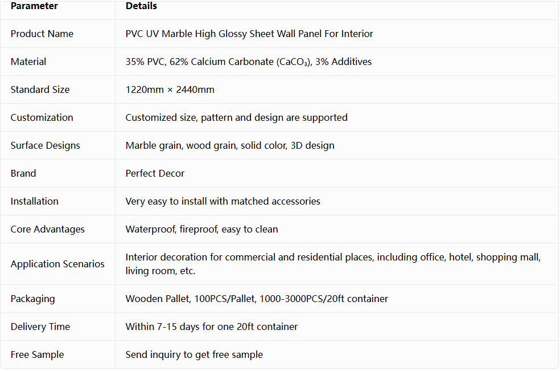560x371 pixels.
Task: Select the Application Scenarios row label
Action: [57, 264]
